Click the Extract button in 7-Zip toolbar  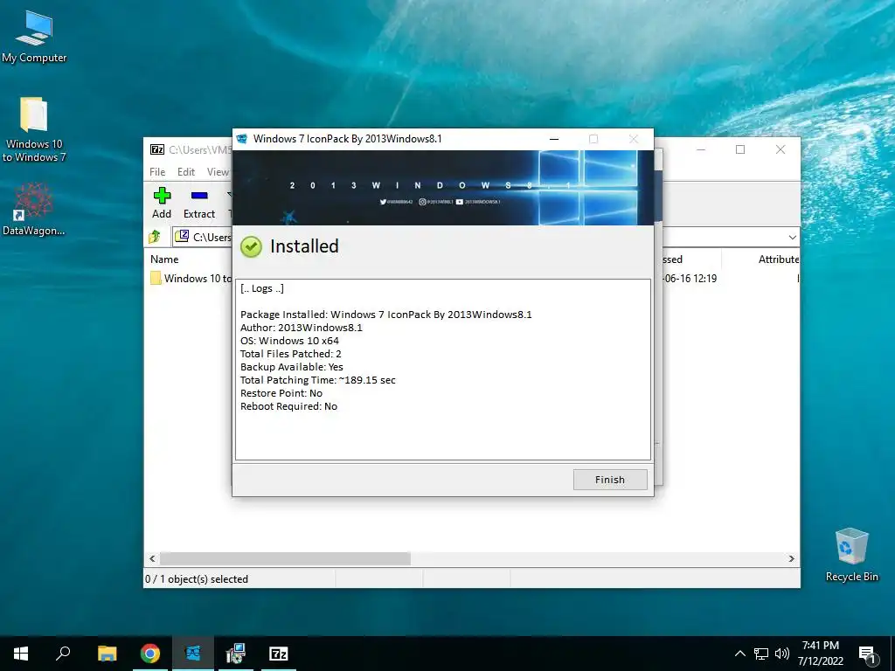click(x=199, y=203)
